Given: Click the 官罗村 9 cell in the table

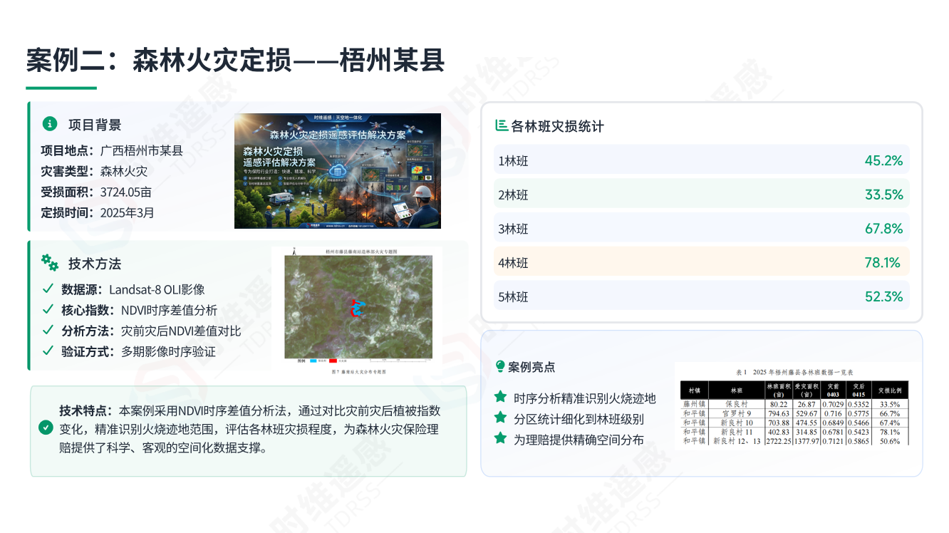Looking at the screenshot, I should click(x=737, y=413).
